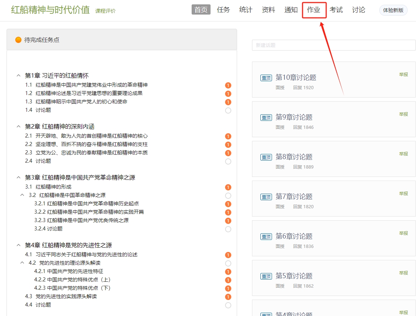Switch to the 考试 tab
Image resolution: width=416 pixels, height=316 pixels.
pyautogui.click(x=336, y=10)
